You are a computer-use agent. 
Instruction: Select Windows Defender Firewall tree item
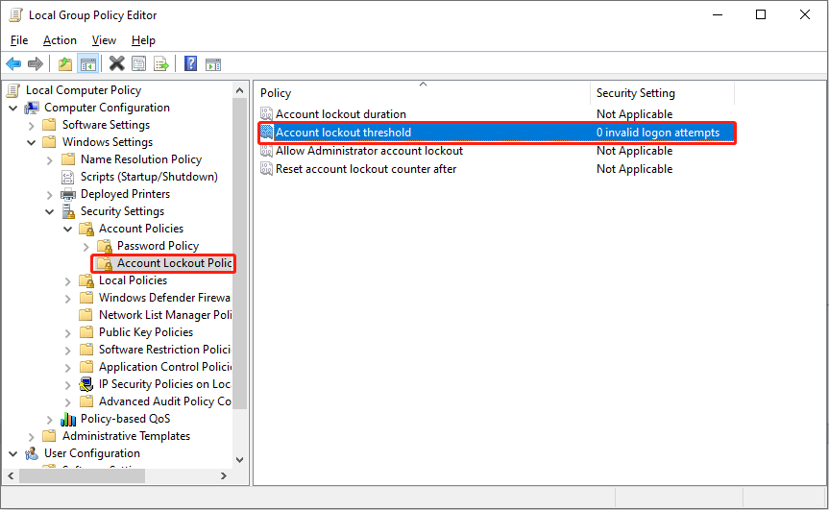tap(164, 298)
